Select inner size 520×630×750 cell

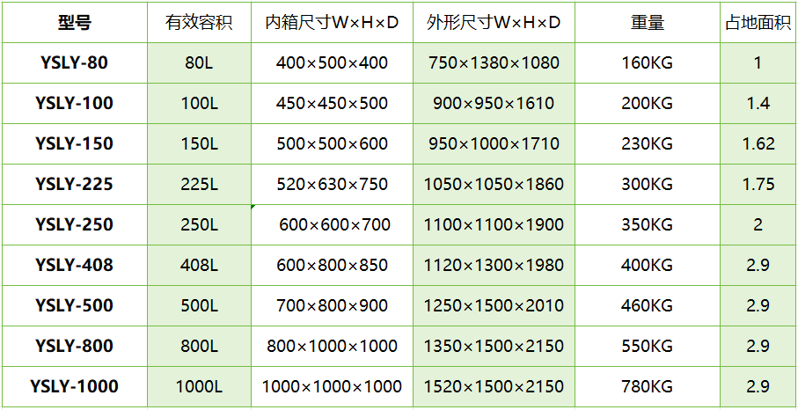[x=332, y=184]
